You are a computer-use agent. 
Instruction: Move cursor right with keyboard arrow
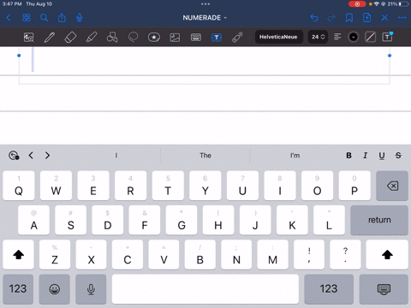click(47, 156)
